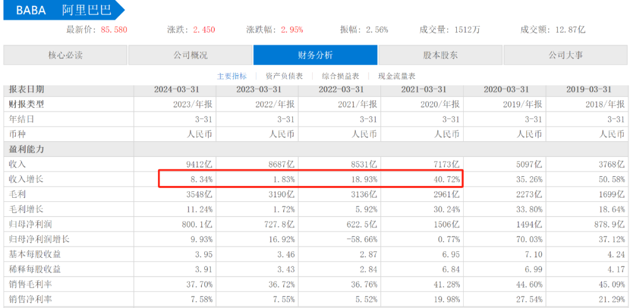Click net profit cell 1506亿
This screenshot has width=630, height=308.
(447, 225)
